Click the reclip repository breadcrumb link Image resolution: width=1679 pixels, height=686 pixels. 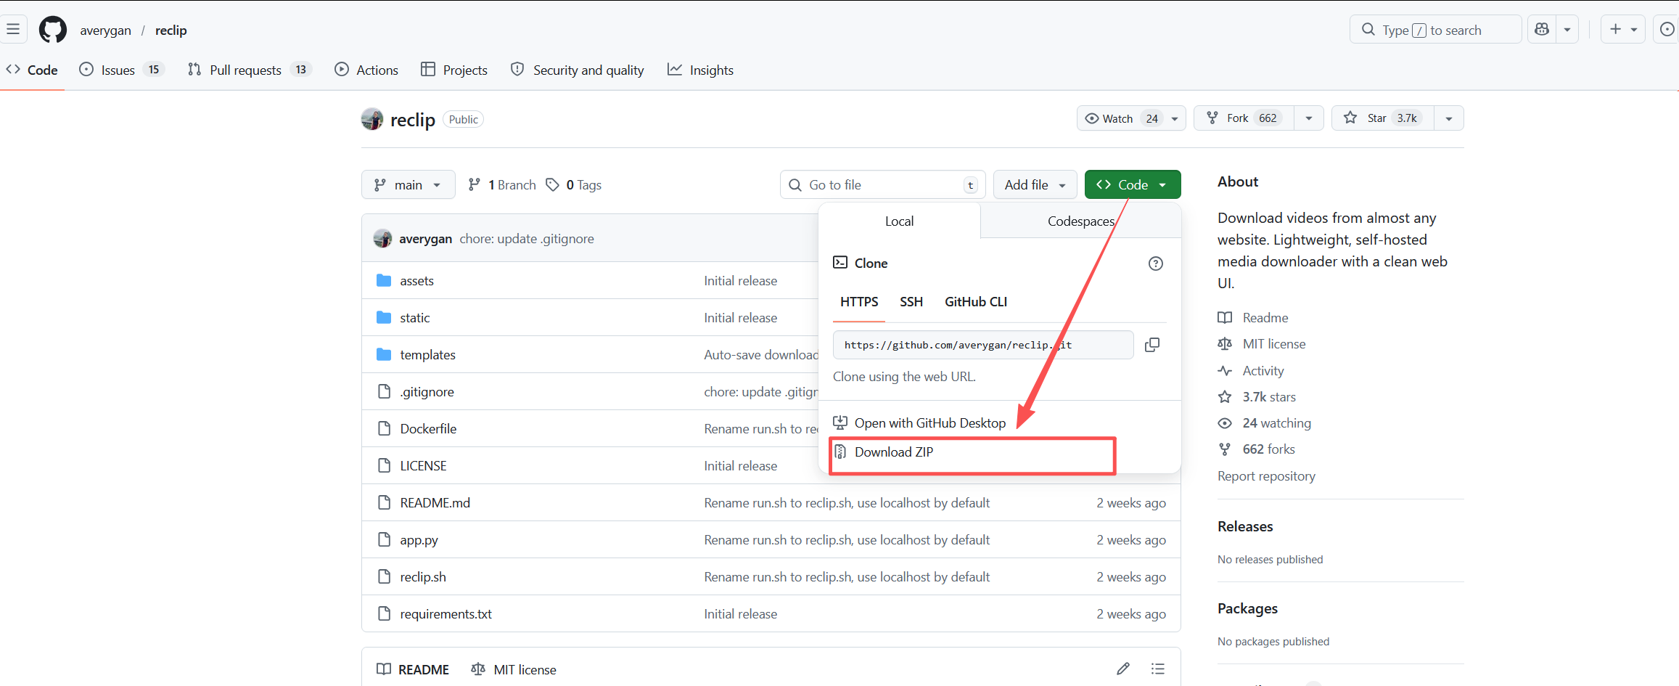[x=171, y=30]
